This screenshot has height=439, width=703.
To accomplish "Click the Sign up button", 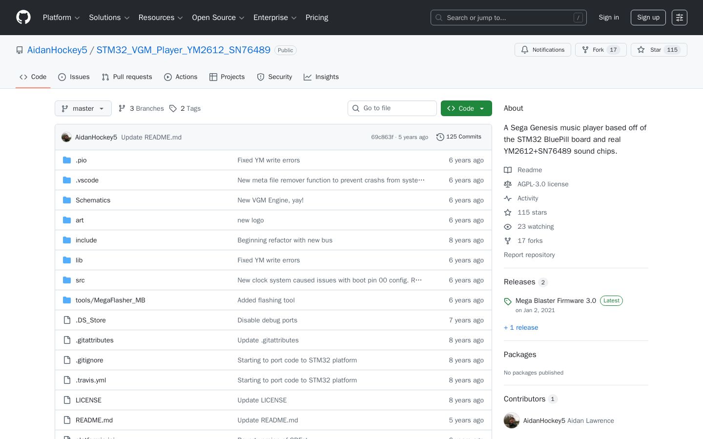I will pyautogui.click(x=648, y=18).
